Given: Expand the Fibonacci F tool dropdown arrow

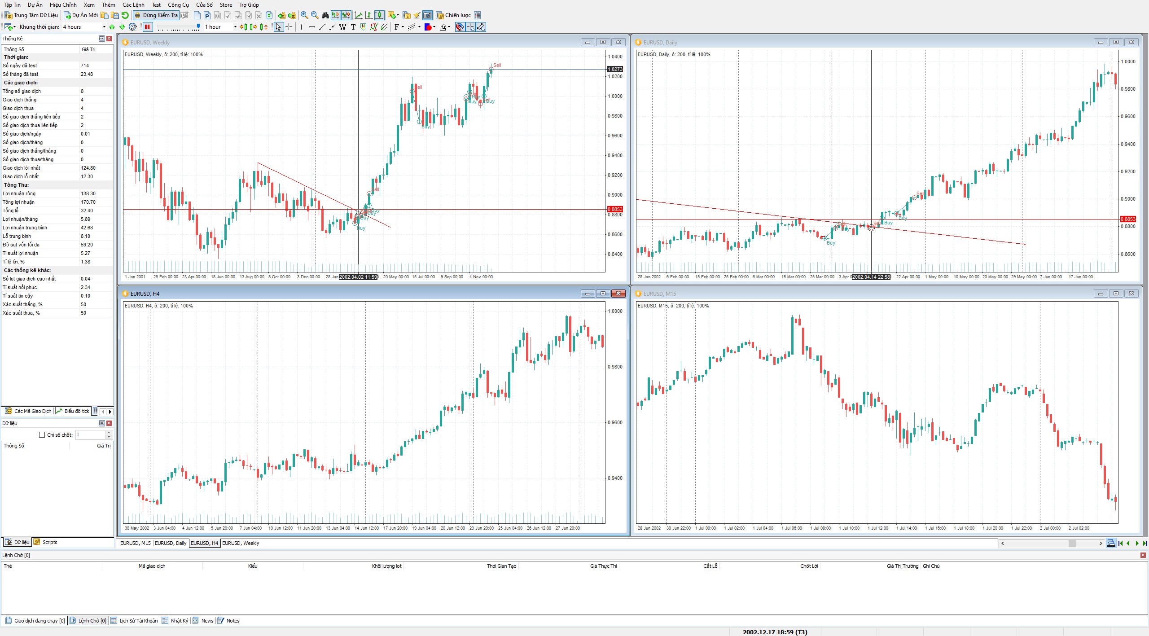Looking at the screenshot, I should [x=403, y=27].
